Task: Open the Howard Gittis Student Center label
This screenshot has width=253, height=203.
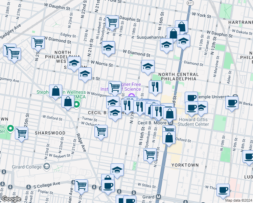Action: (x=193, y=122)
